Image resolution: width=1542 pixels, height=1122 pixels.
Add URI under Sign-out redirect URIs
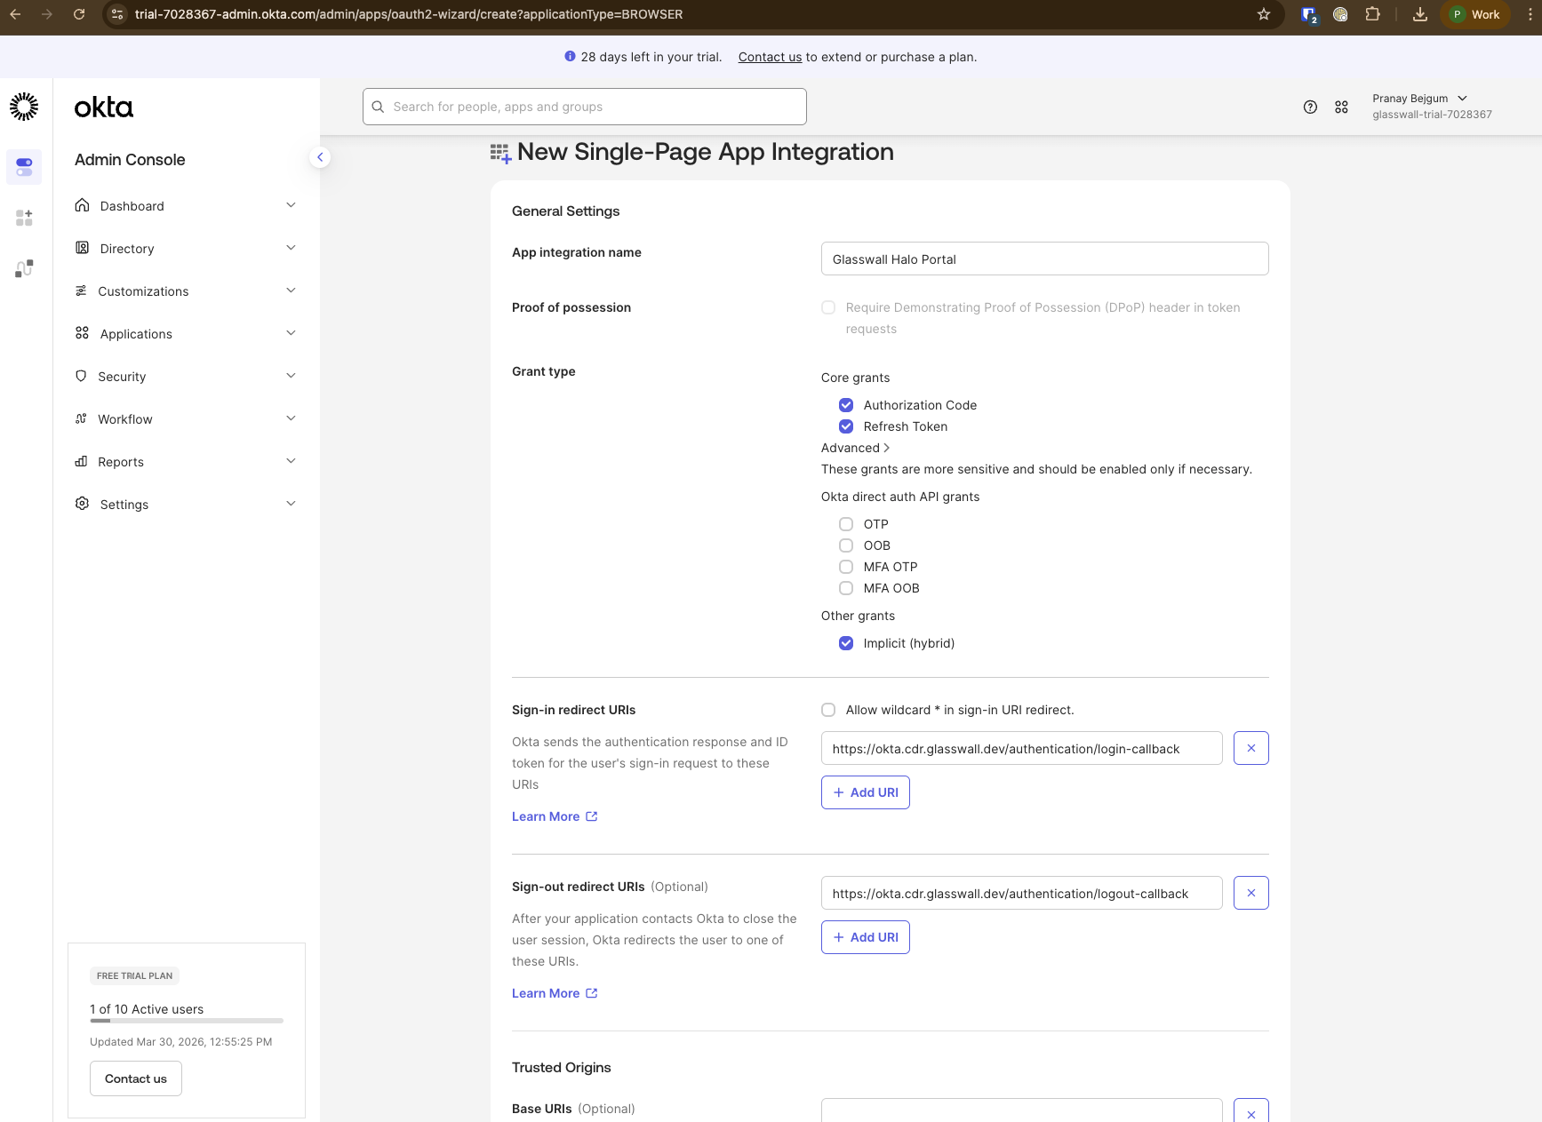pos(866,937)
